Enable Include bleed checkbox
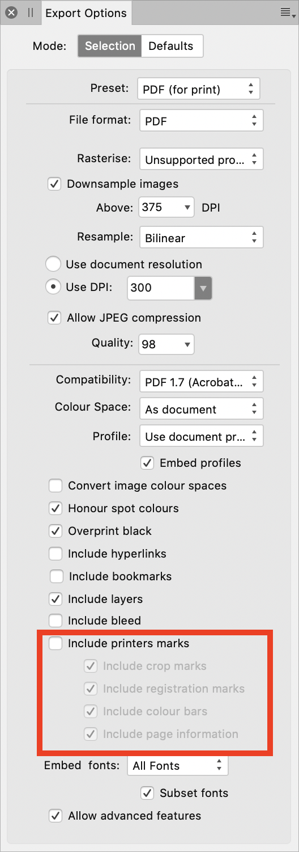 pos(55,621)
